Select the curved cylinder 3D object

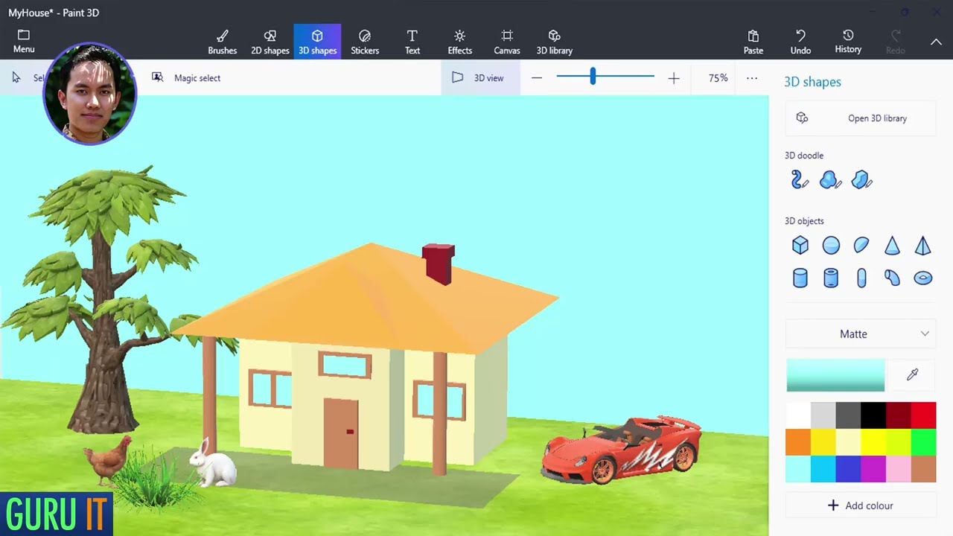coord(892,278)
